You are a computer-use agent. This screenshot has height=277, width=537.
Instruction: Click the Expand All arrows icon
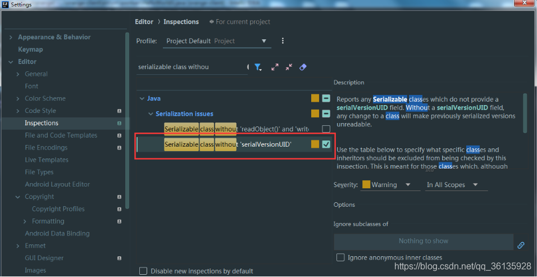275,67
